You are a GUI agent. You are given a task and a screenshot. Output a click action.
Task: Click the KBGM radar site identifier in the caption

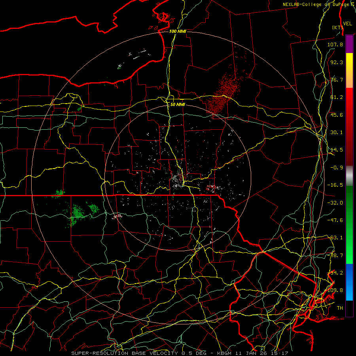pyautogui.click(x=223, y=353)
